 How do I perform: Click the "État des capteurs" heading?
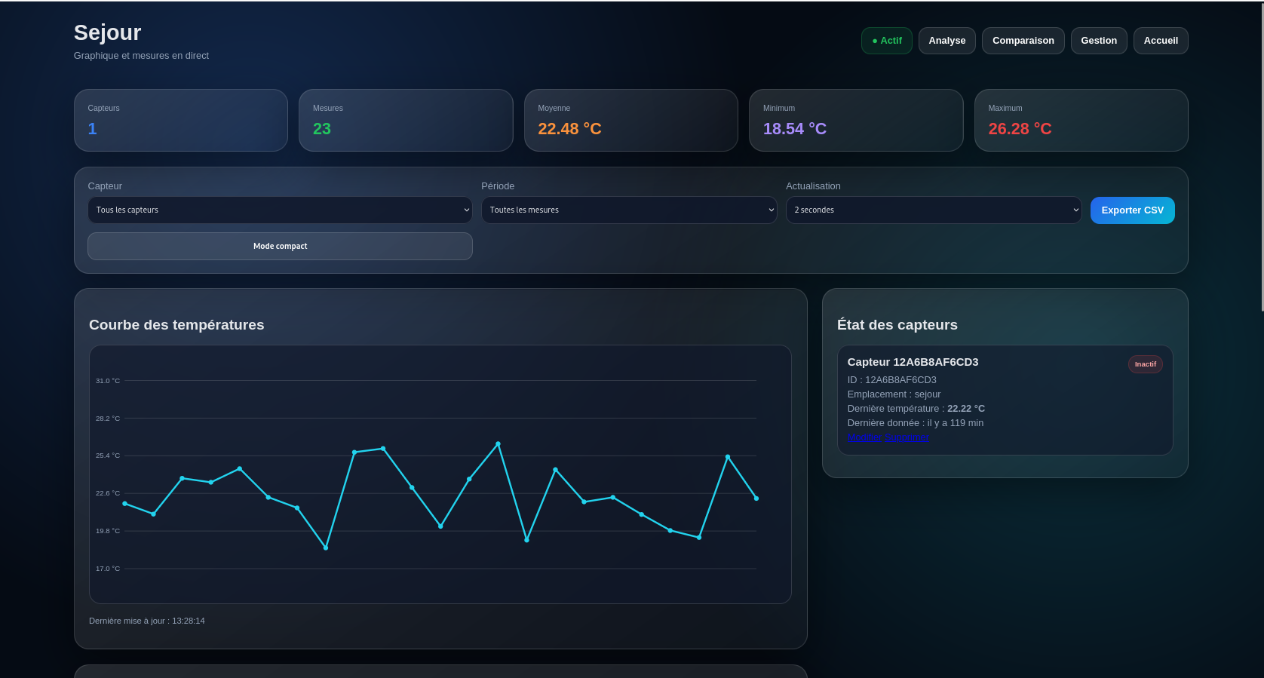pos(897,325)
